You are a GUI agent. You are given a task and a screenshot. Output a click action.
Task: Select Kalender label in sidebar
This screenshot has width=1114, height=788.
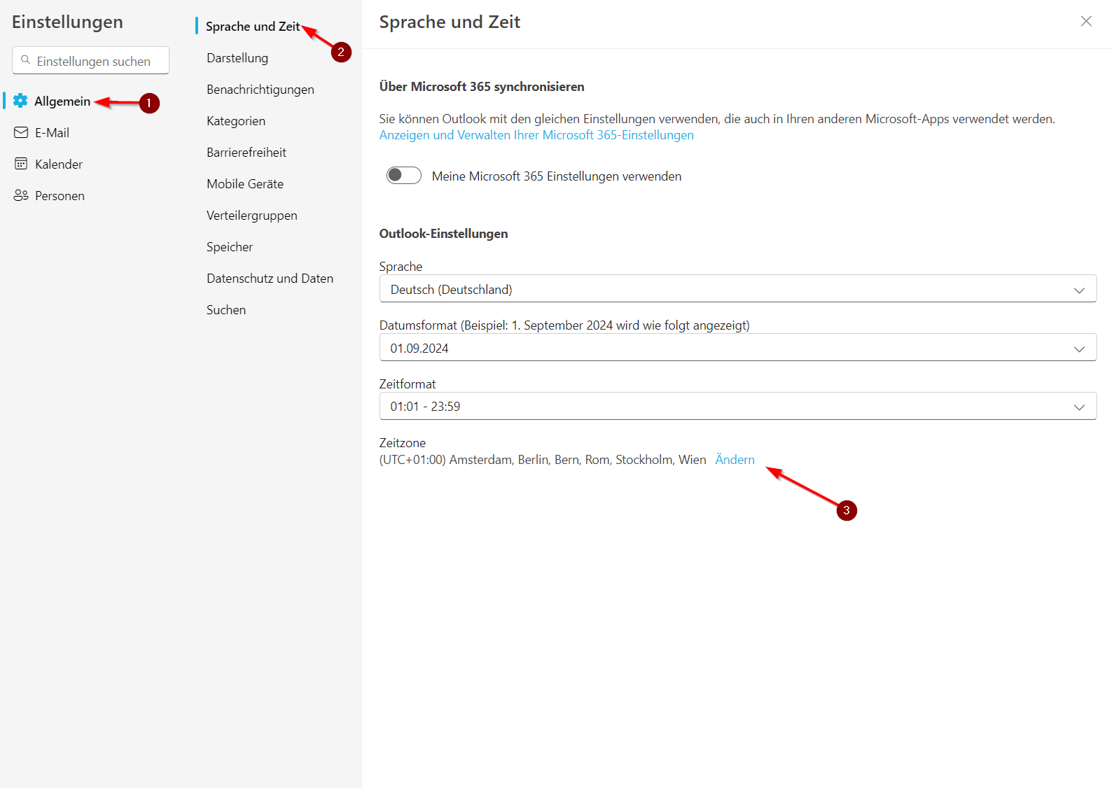pos(59,164)
